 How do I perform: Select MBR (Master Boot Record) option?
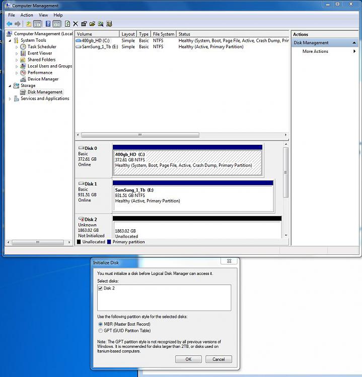(x=100, y=324)
